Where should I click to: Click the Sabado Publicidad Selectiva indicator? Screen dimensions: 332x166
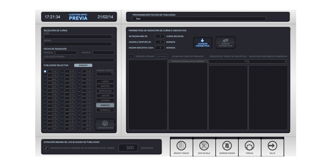[83, 65]
